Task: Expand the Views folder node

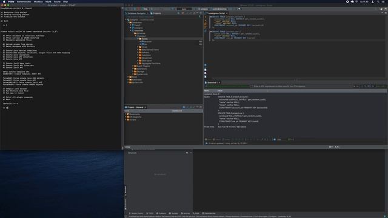Action: (138, 47)
